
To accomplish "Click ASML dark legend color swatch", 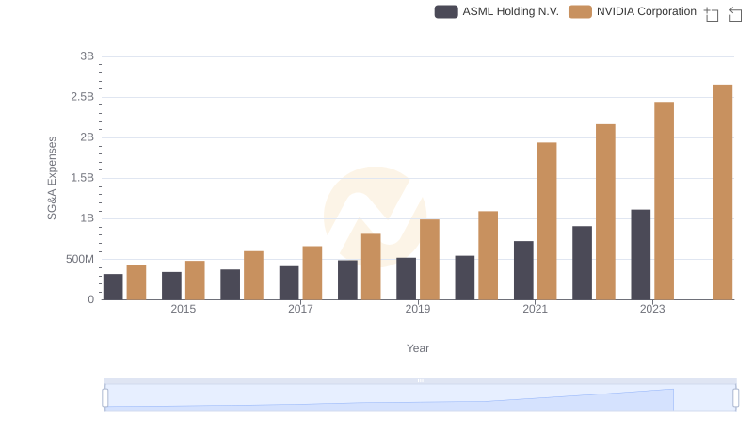I will coord(446,11).
